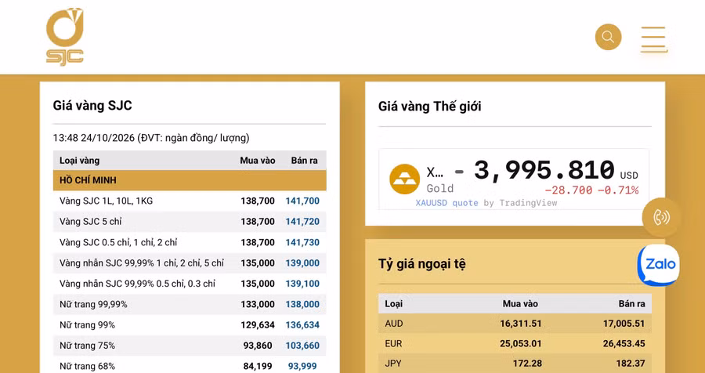Select the JPY currency row

(x=515, y=364)
